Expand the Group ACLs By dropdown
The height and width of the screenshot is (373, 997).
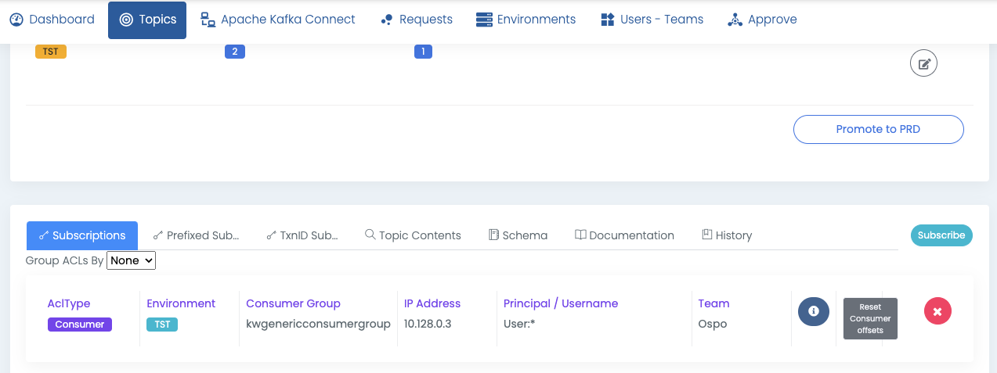[132, 260]
